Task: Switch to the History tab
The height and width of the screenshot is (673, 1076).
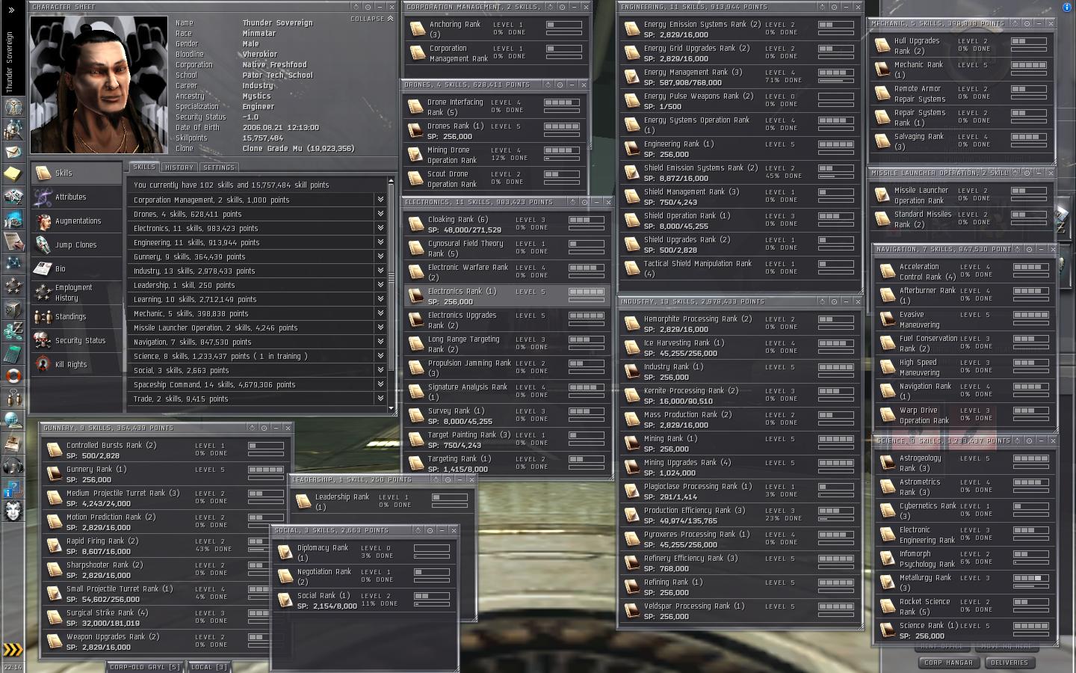Action: (x=179, y=168)
